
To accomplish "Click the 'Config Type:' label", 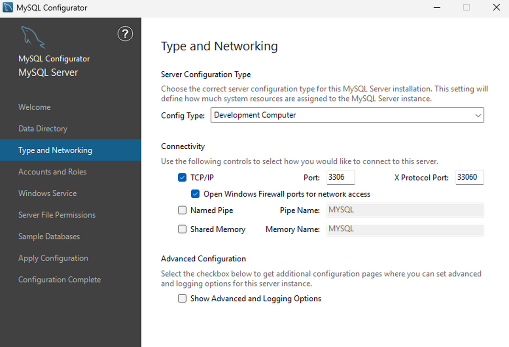I will pos(183,116).
